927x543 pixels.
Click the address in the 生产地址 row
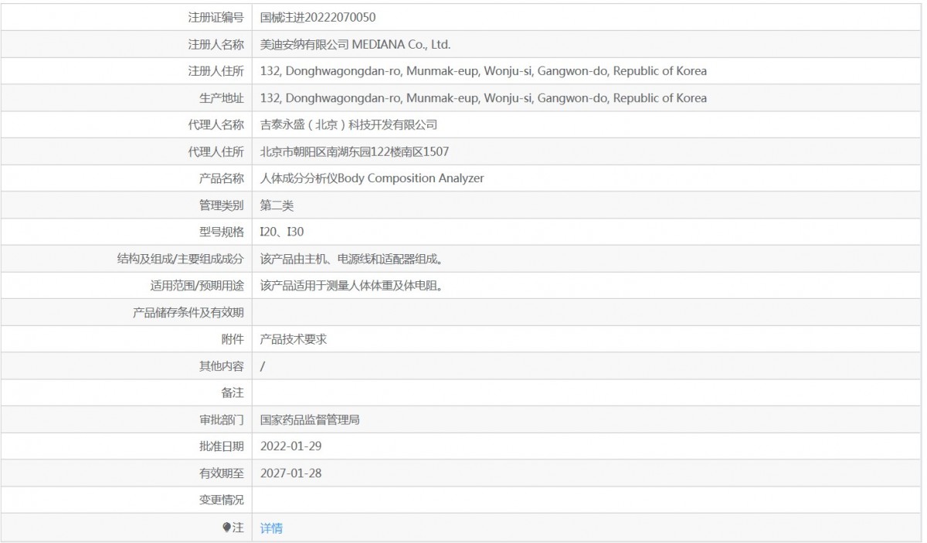[x=484, y=98]
